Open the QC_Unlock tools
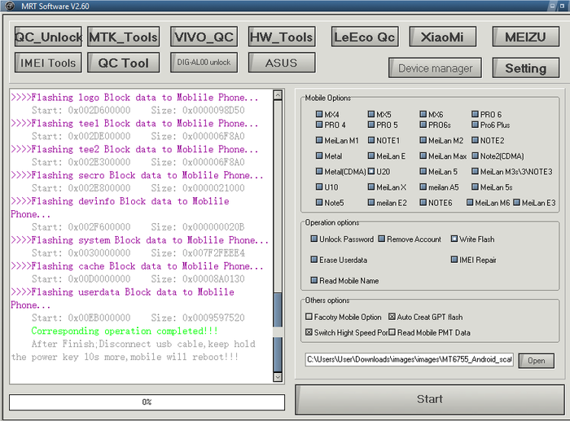The image size is (570, 421). point(48,37)
